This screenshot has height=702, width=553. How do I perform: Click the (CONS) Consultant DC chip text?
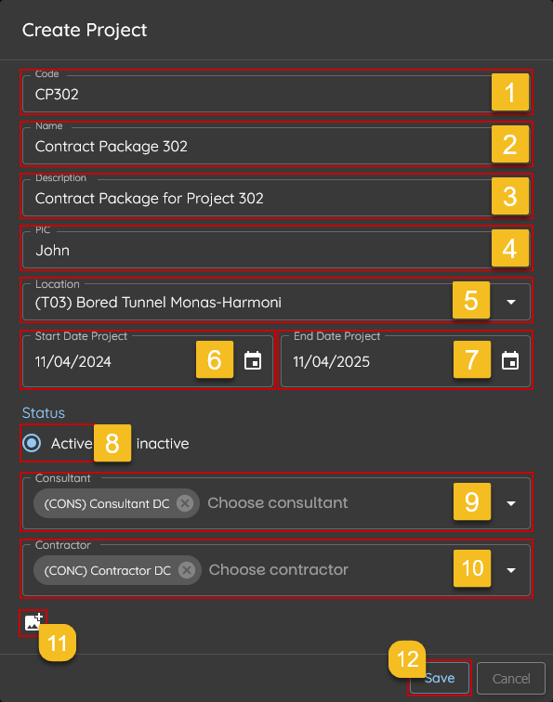(x=107, y=503)
